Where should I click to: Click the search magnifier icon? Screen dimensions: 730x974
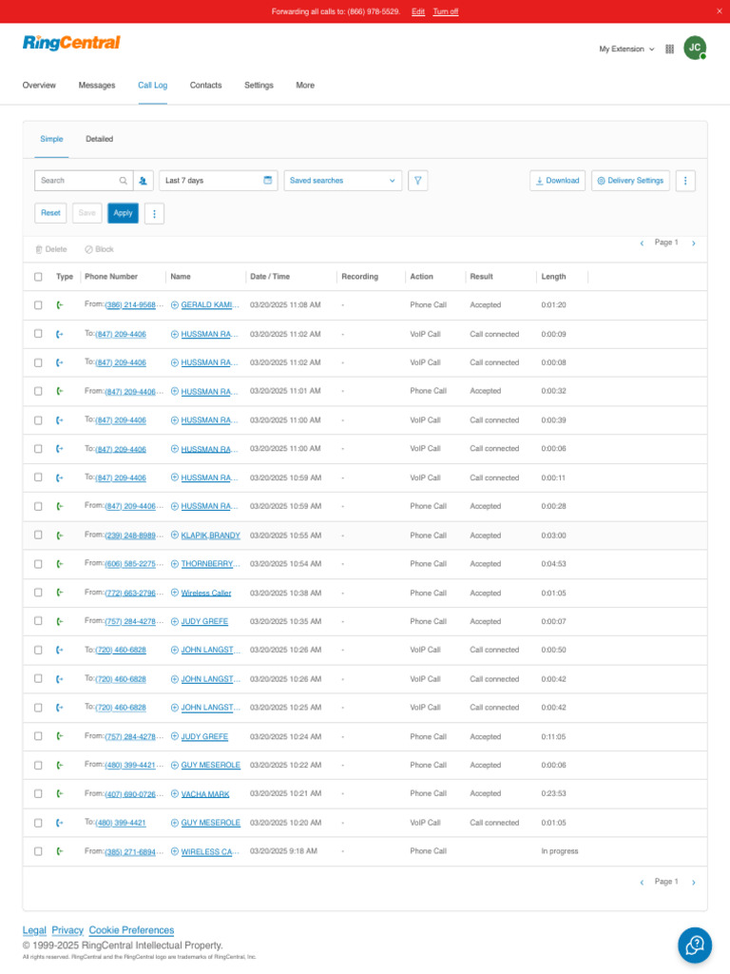click(123, 181)
